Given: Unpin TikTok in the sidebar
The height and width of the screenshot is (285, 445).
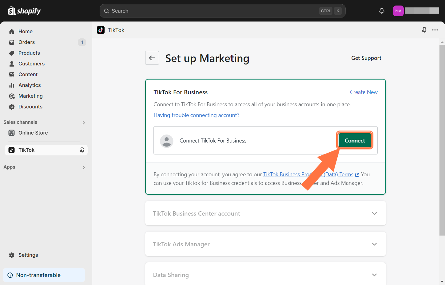Looking at the screenshot, I should coord(82,150).
